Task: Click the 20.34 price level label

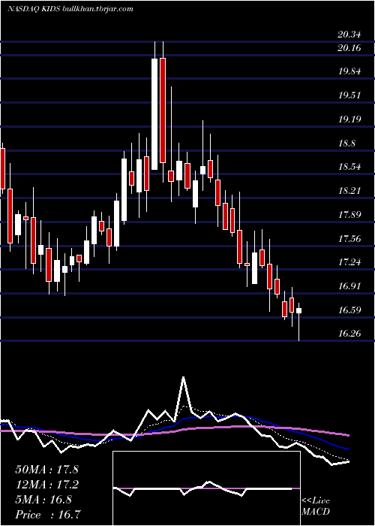Action: click(x=349, y=35)
